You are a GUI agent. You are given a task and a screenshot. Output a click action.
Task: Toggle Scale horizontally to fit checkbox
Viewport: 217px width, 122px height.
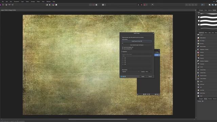[123, 47]
